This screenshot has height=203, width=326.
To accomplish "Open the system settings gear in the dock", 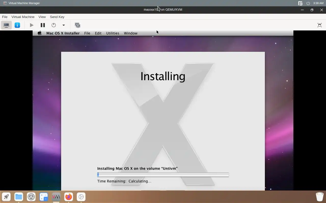I will click(x=31, y=197).
